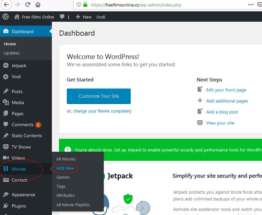Open the Posts menu
Image resolution: width=262 pixels, height=215 pixels.
[17, 91]
